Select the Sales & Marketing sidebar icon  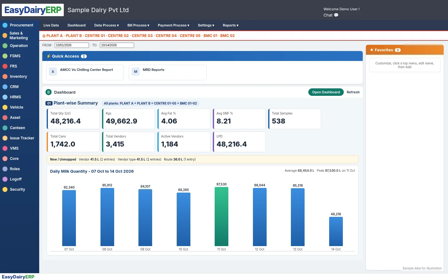(5, 35)
